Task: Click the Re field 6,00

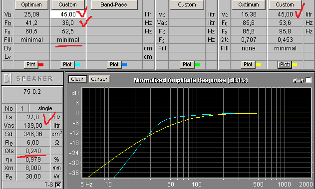Action: (33, 143)
